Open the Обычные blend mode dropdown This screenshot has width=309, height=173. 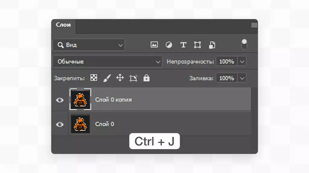pyautogui.click(x=108, y=61)
